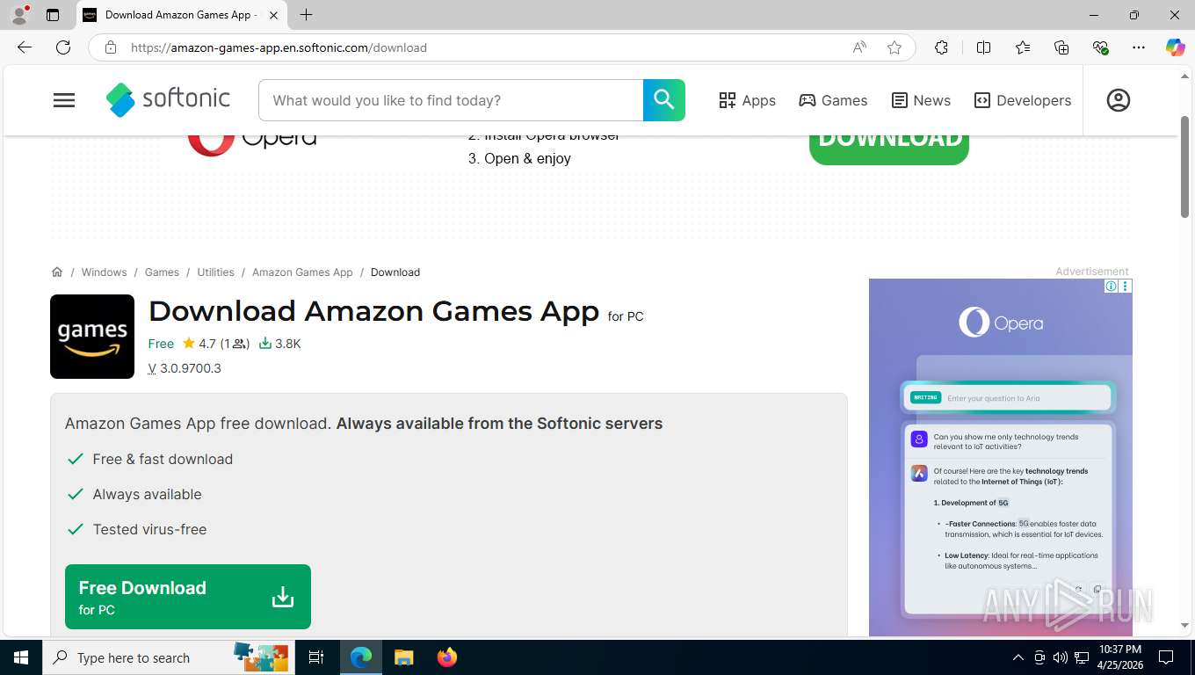Open the Apps menu
The image size is (1195, 675).
pyautogui.click(x=747, y=100)
